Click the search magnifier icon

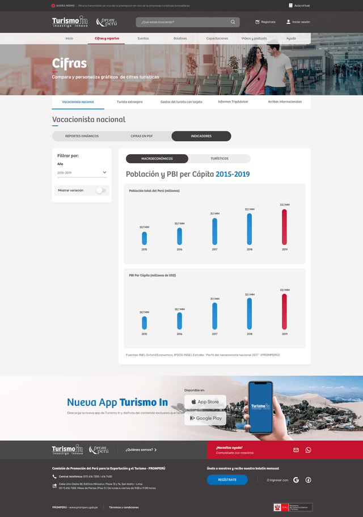click(233, 22)
